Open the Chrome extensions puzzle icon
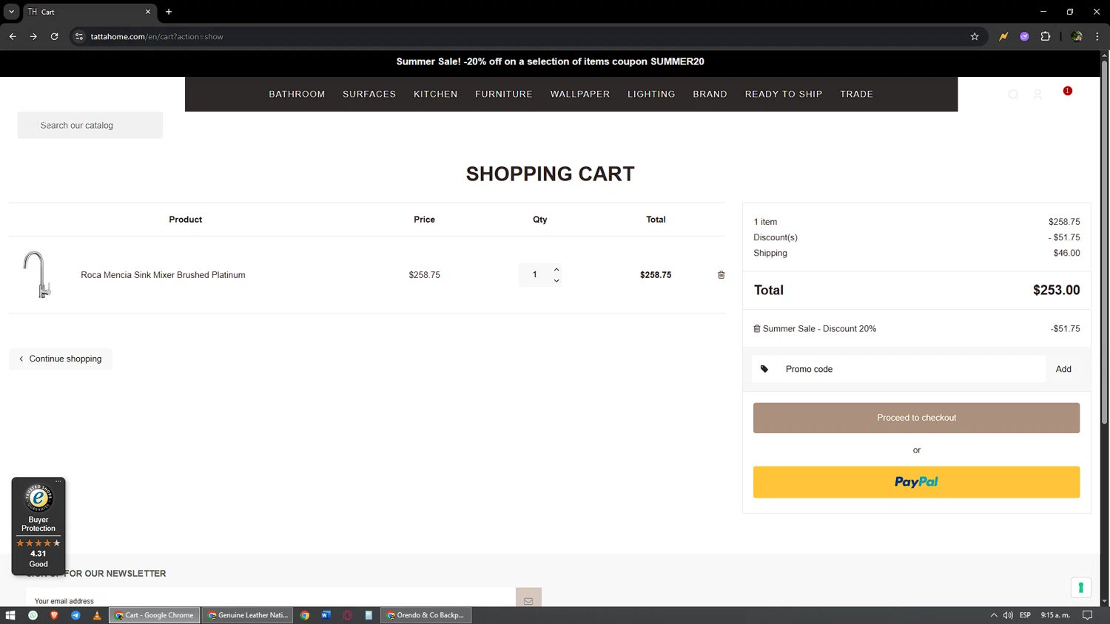Screen dimensions: 1110x624 [1046, 36]
